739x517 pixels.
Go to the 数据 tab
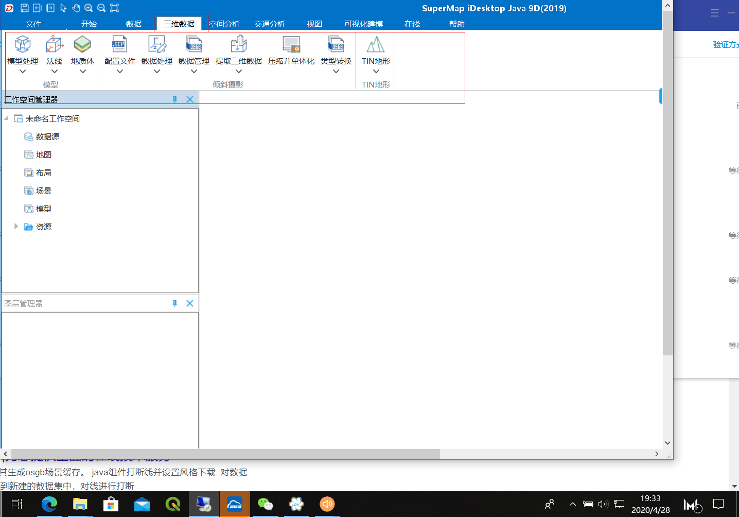pos(134,24)
